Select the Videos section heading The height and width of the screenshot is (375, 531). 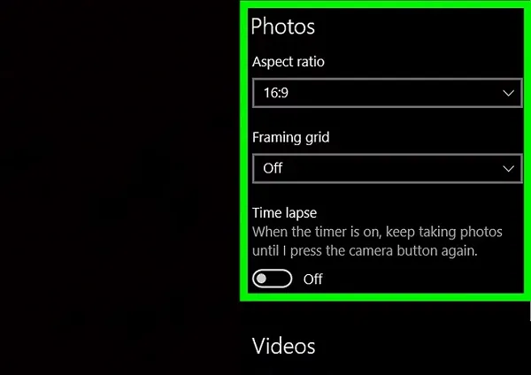point(284,346)
